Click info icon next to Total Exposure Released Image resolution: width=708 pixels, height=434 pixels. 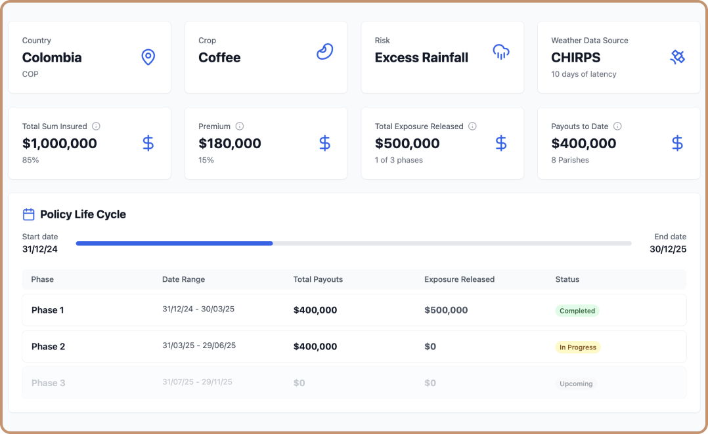[472, 126]
